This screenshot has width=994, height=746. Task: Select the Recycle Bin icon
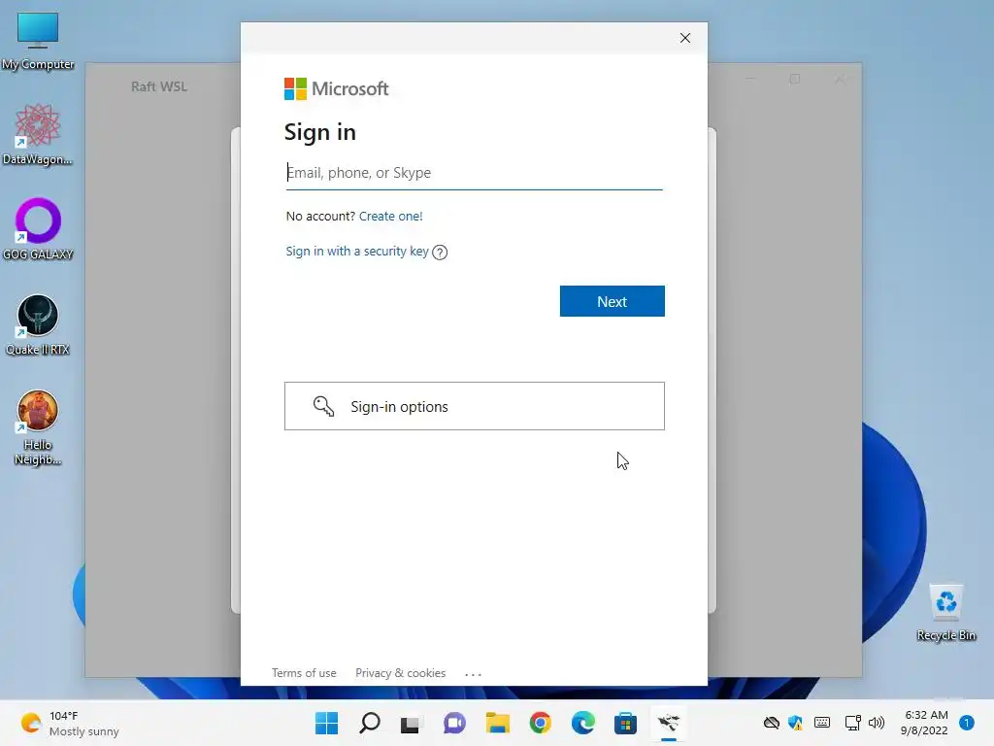tap(946, 613)
